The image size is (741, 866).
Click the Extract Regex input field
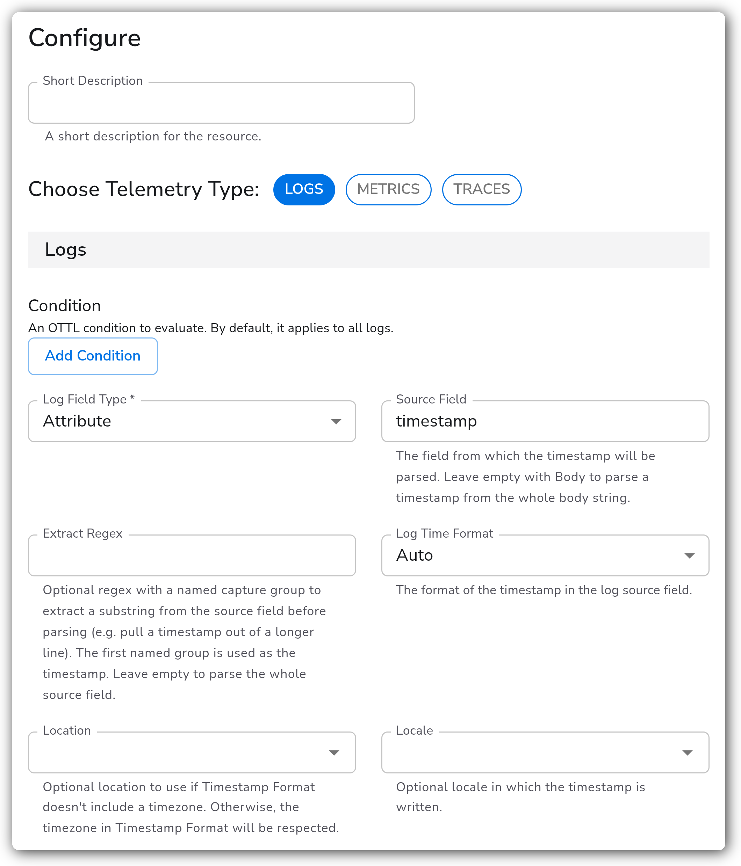(x=192, y=555)
